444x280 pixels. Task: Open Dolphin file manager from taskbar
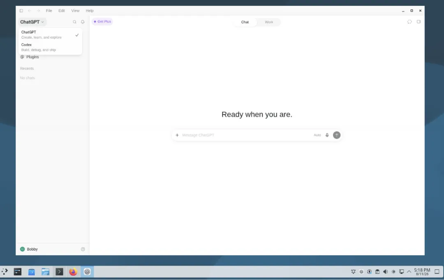click(45, 272)
